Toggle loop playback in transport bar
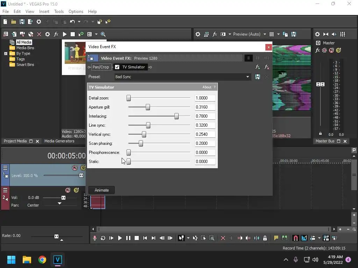The height and width of the screenshot is (268, 358). tap(103, 238)
